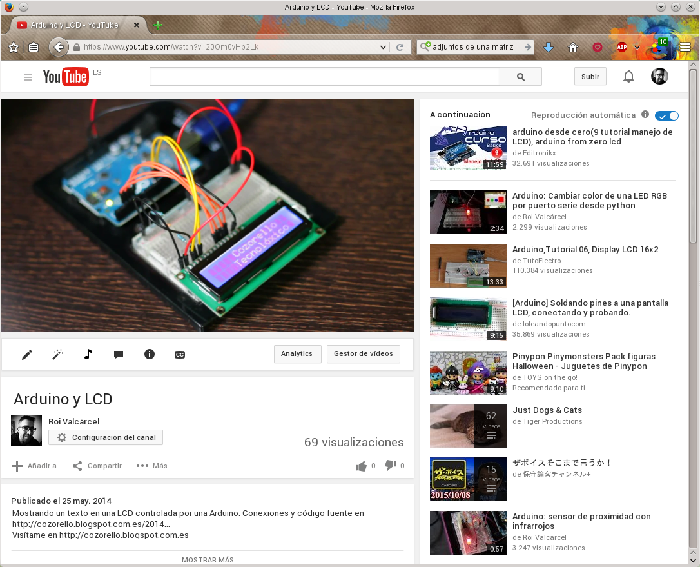Open the Compartir share panel
Viewport: 700px width, 567px height.
(x=97, y=466)
